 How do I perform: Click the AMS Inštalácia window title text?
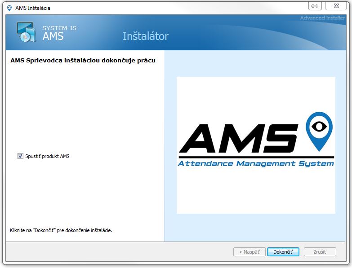pos(33,8)
